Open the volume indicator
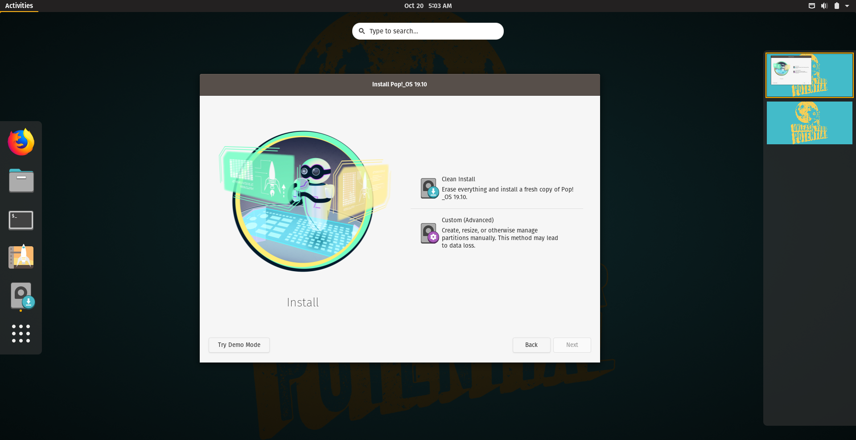 tap(824, 6)
